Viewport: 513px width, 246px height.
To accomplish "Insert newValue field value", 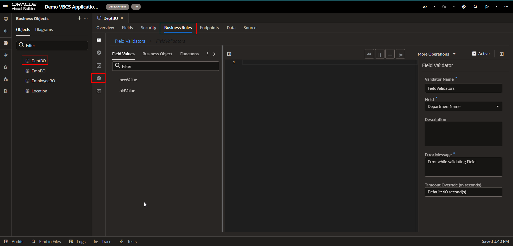I will pos(128,80).
